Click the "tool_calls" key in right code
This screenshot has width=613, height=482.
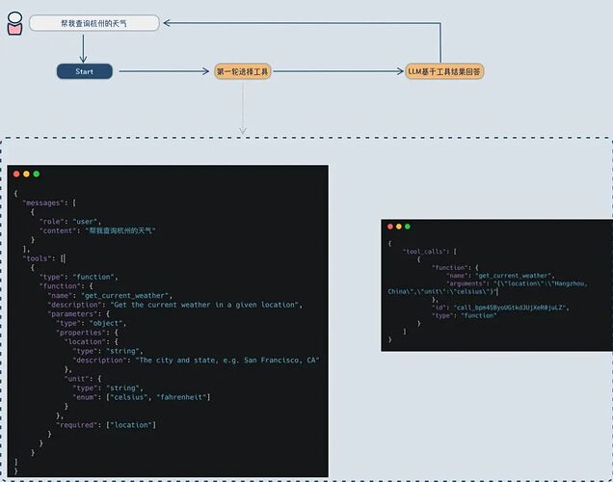pyautogui.click(x=428, y=251)
